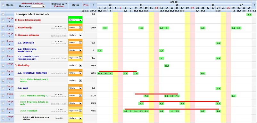The image size is (257, 123).
Task: Select the 1. Koordinacija row checkbox
Action: tap(3, 28)
